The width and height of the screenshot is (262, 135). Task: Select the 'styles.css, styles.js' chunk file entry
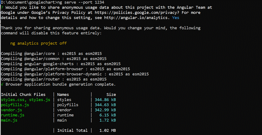[26, 100]
